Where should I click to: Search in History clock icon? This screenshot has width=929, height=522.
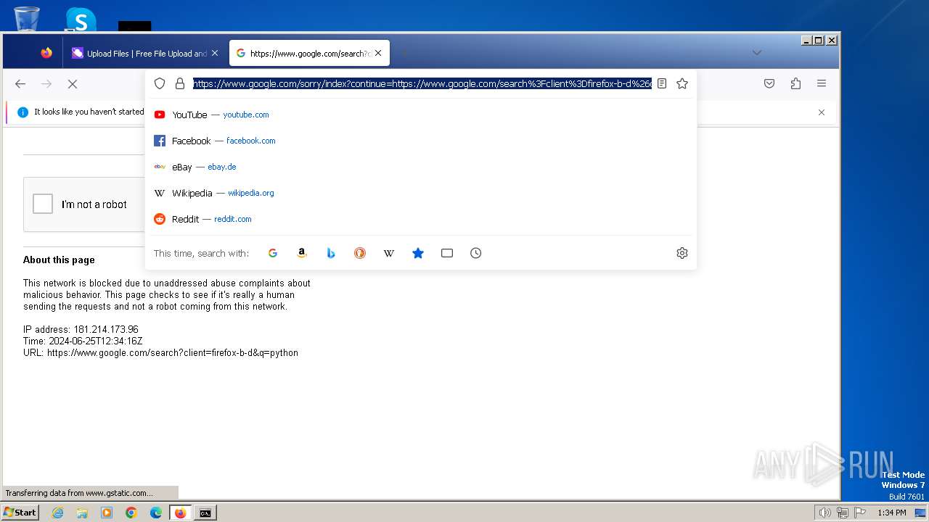[x=476, y=253]
